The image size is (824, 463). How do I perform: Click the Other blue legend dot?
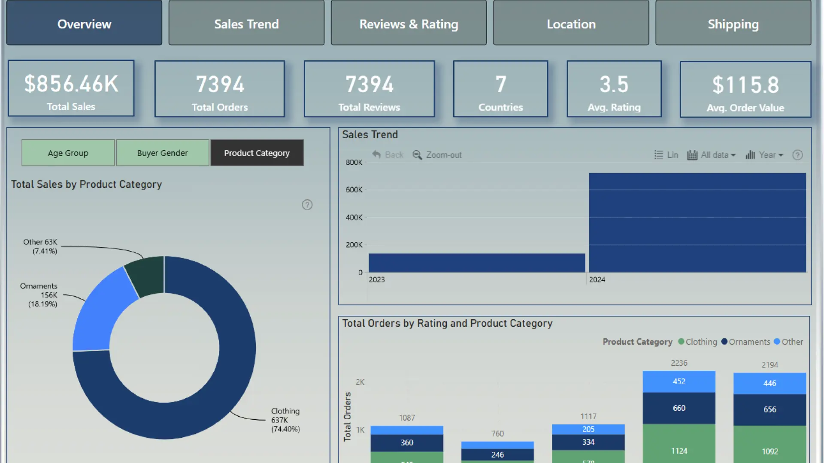[x=777, y=342]
